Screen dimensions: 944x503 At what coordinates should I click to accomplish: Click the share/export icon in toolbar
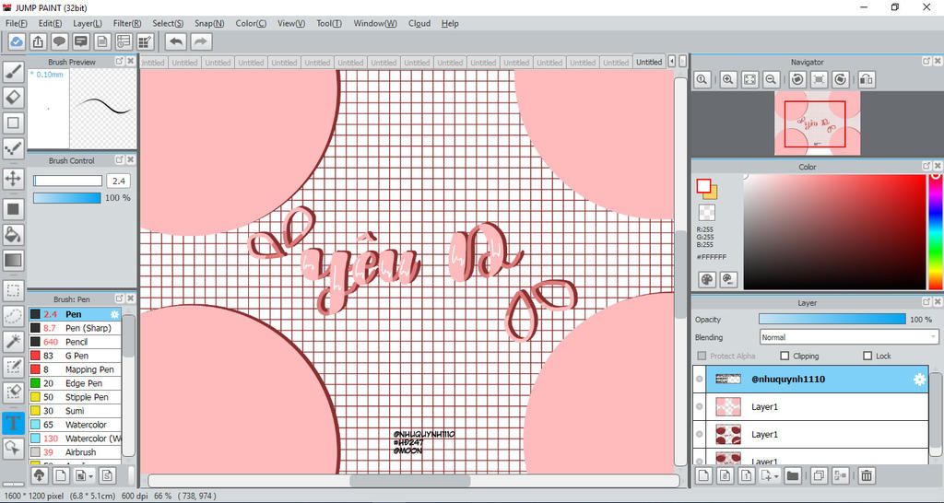click(37, 41)
